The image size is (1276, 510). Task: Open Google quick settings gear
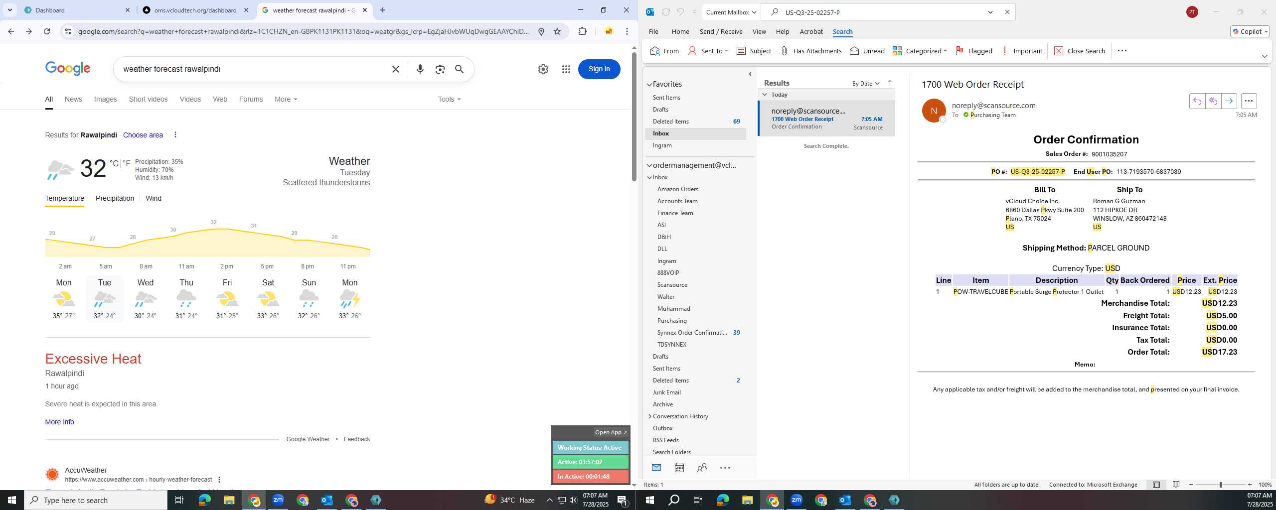click(x=543, y=69)
